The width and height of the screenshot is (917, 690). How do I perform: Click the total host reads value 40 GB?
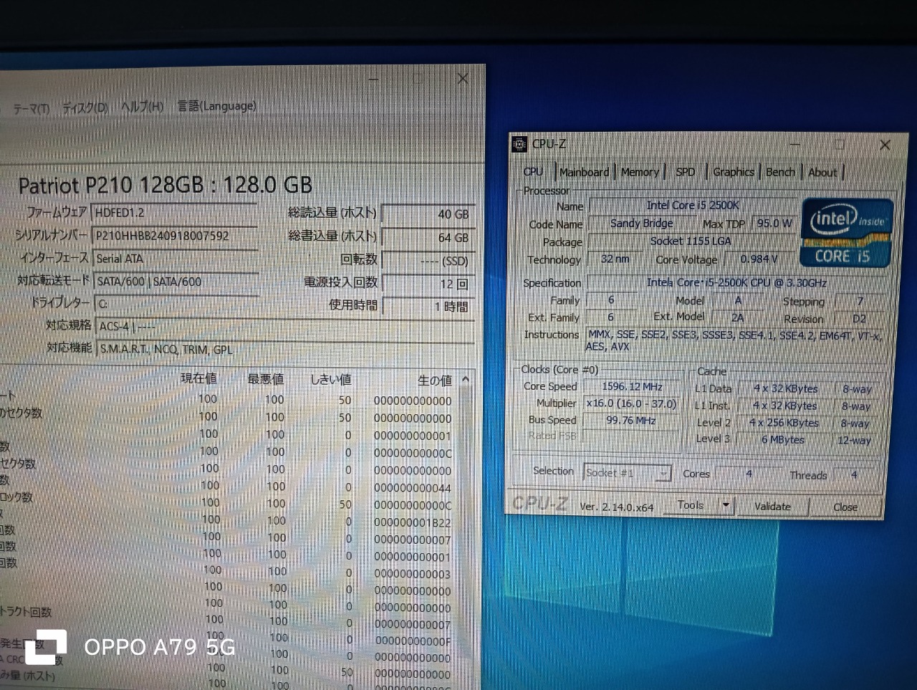click(428, 214)
